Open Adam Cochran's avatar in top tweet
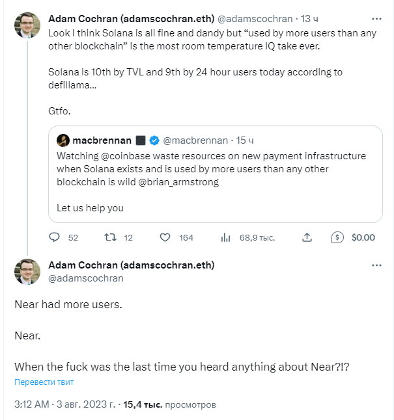Image resolution: width=394 pixels, height=420 pixels. pos(27,25)
